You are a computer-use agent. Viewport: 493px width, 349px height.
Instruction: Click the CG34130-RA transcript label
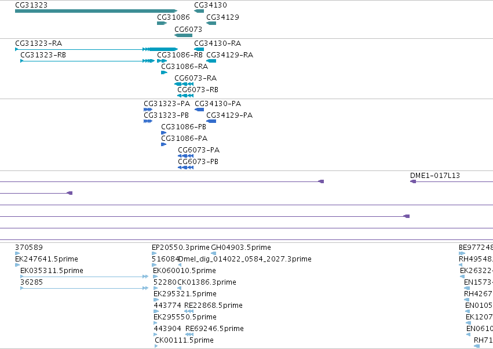pyautogui.click(x=218, y=43)
